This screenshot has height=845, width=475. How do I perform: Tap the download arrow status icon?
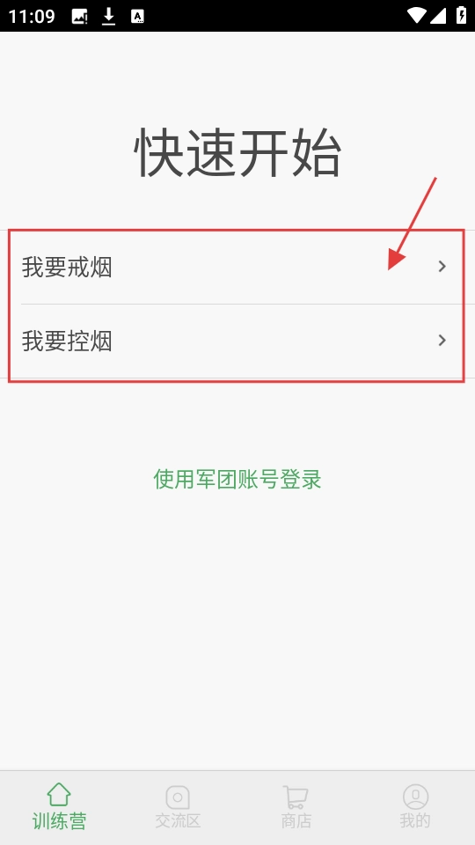pos(109,17)
